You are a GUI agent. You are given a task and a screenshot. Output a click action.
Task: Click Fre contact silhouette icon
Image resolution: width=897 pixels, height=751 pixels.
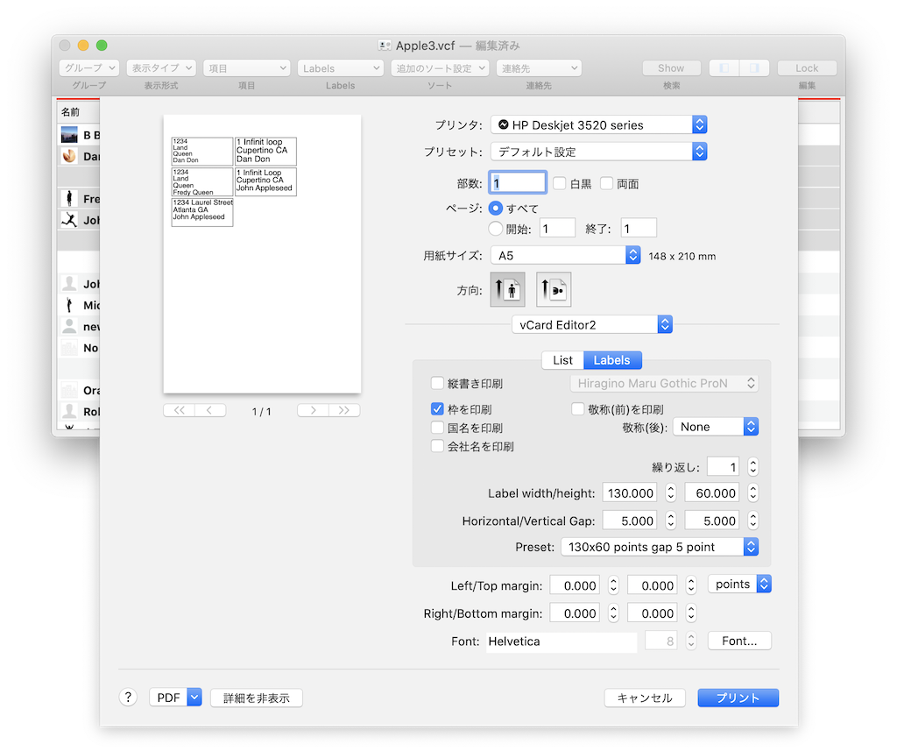tap(69, 199)
